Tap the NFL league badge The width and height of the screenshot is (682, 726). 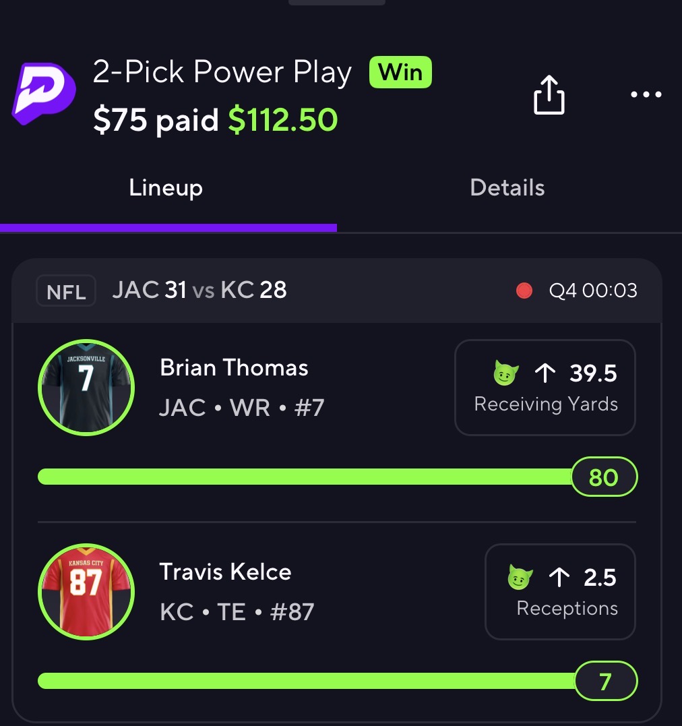coord(66,292)
